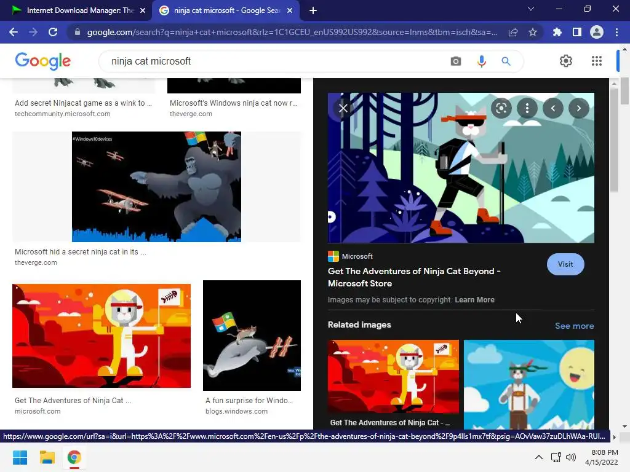Select the narwhal ninja cat result image

click(x=252, y=336)
